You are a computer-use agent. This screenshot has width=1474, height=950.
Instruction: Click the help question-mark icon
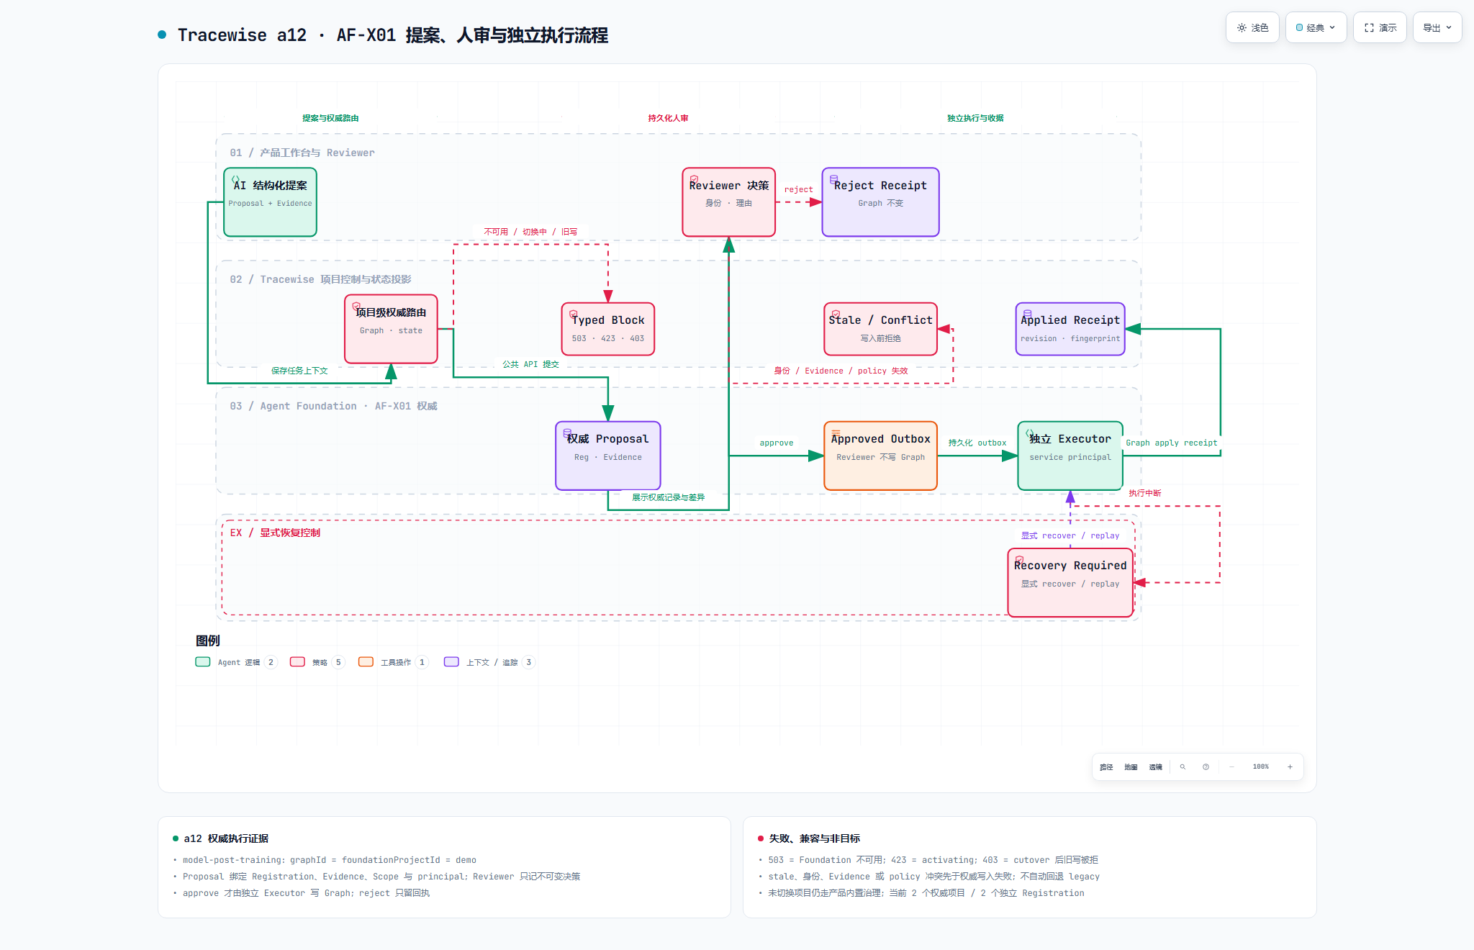[1206, 766]
